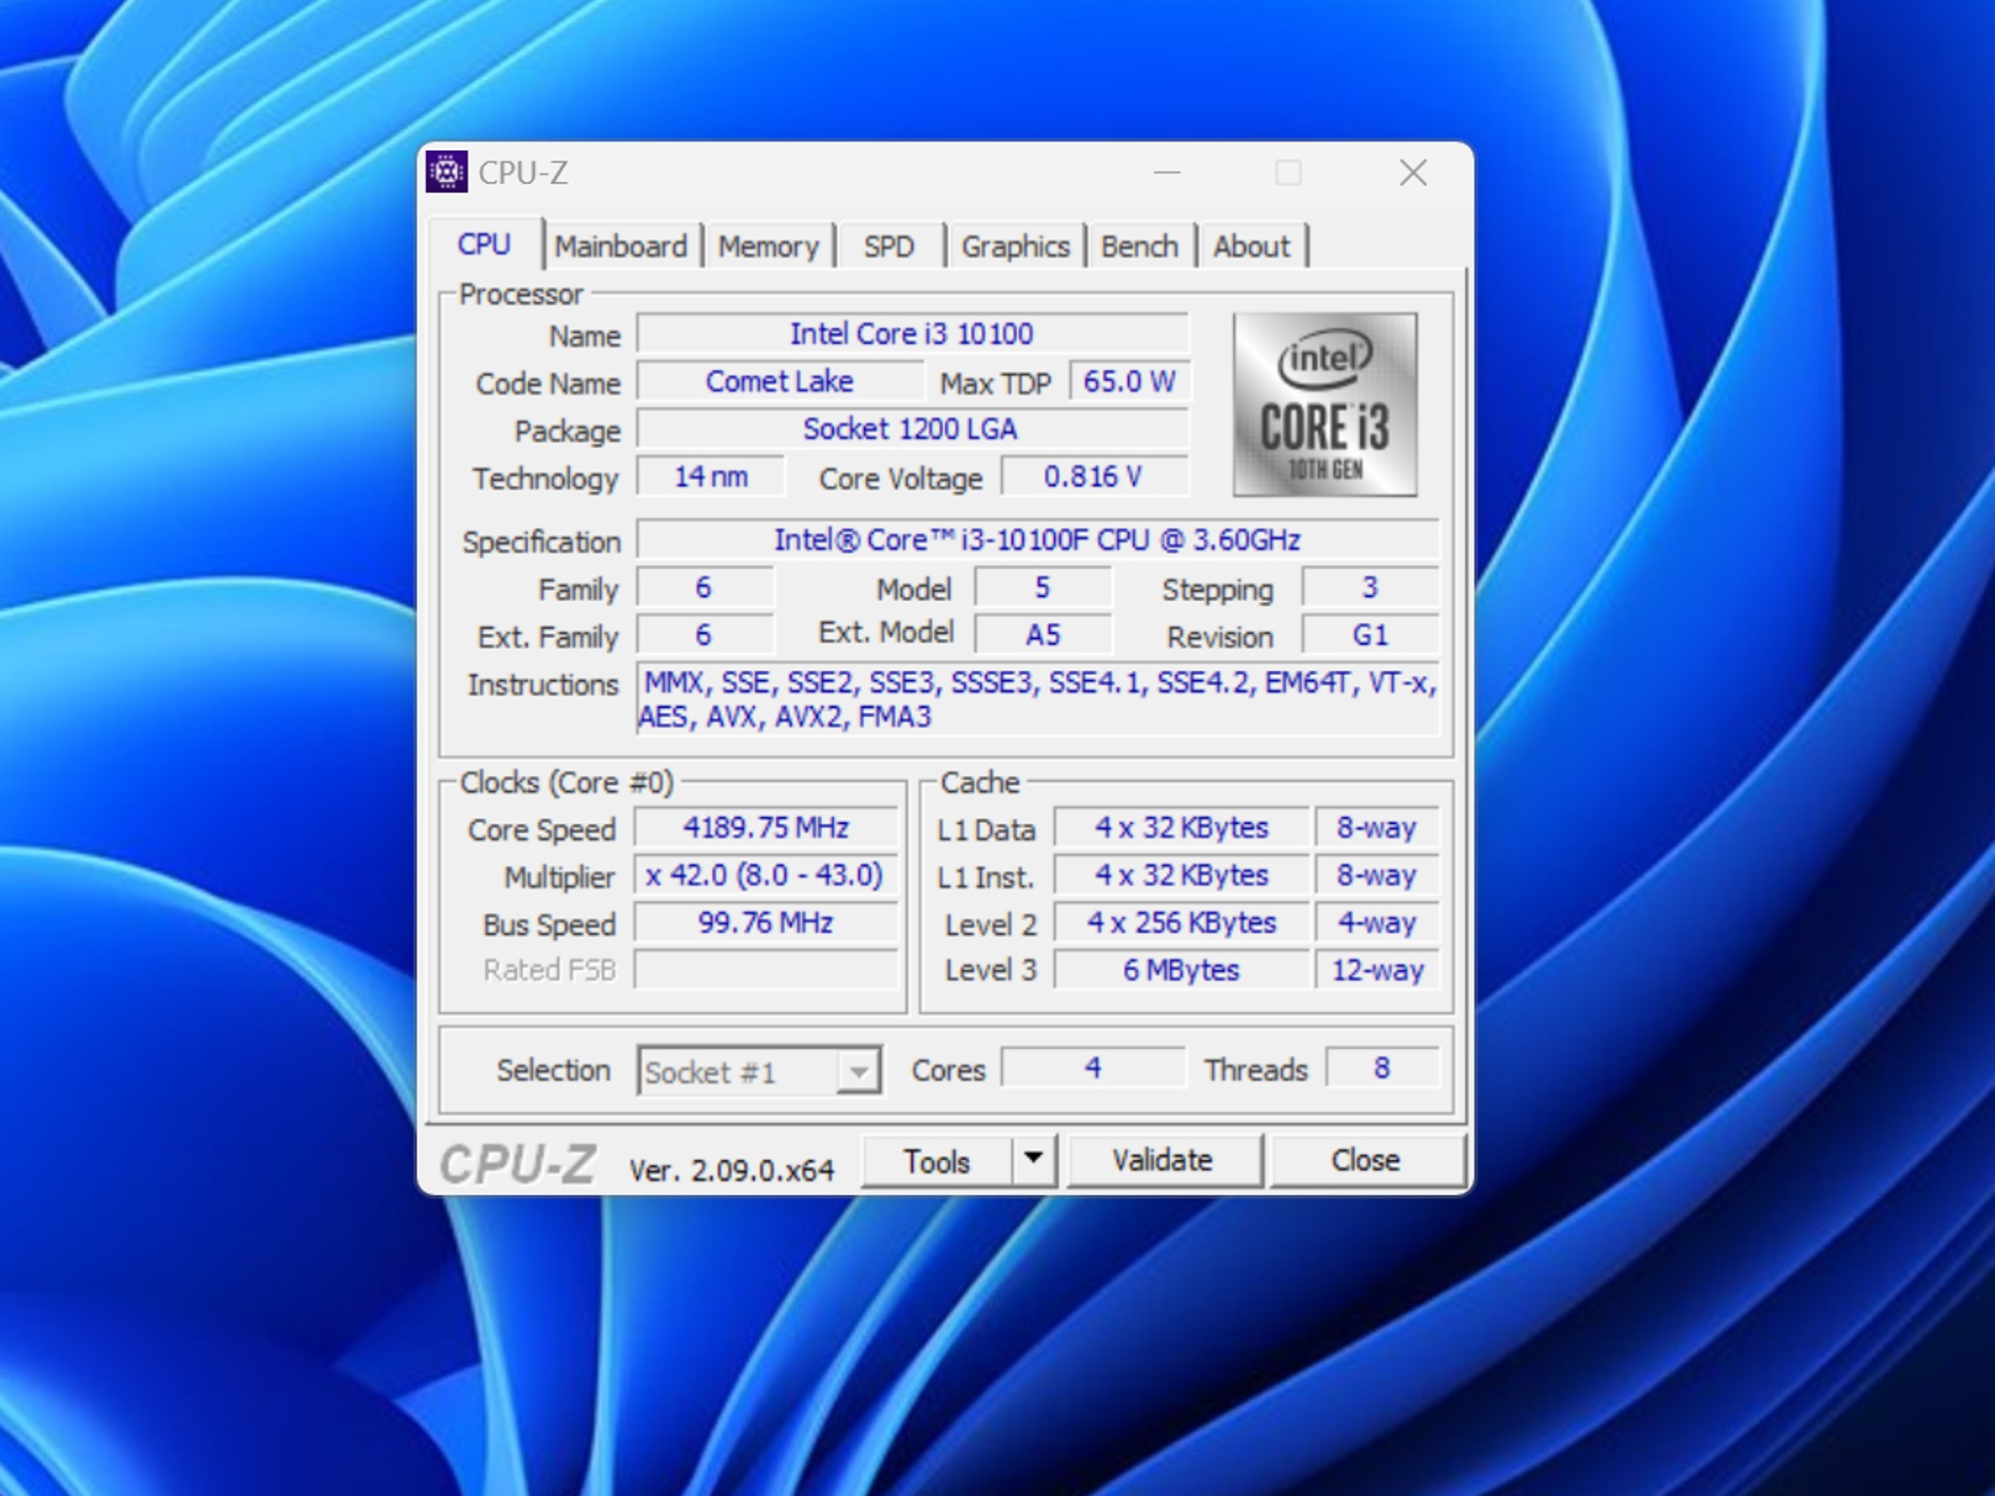Click the Specification text field
The image size is (1995, 1496).
(x=1037, y=540)
